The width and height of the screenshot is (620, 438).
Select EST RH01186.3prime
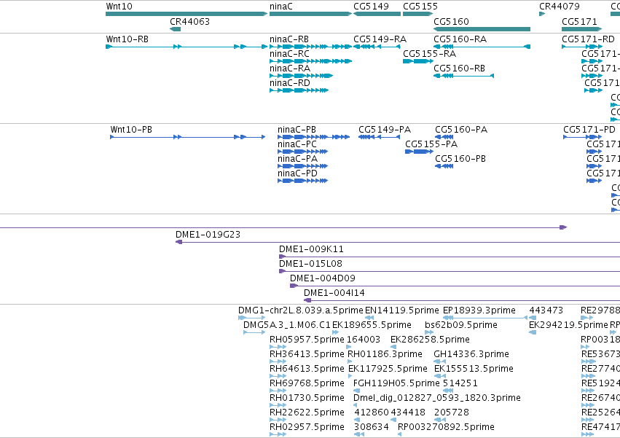[x=350, y=361]
